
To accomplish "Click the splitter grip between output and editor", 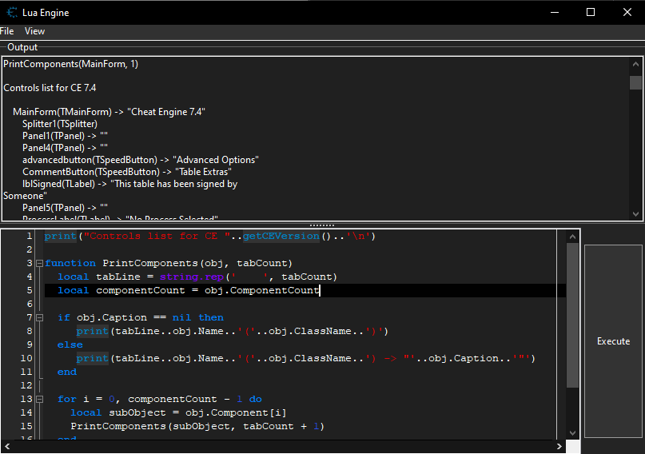I will tap(322, 225).
